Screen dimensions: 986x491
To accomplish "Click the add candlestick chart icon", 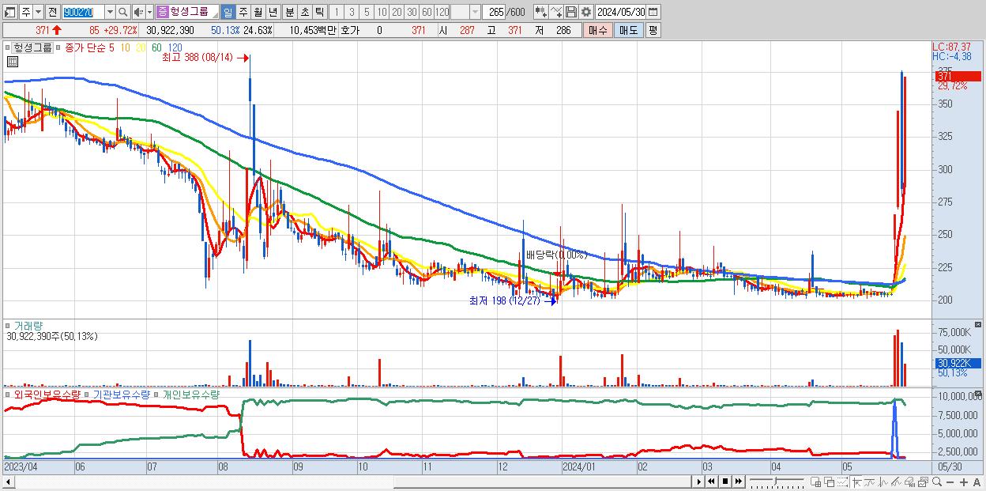I will [x=541, y=12].
